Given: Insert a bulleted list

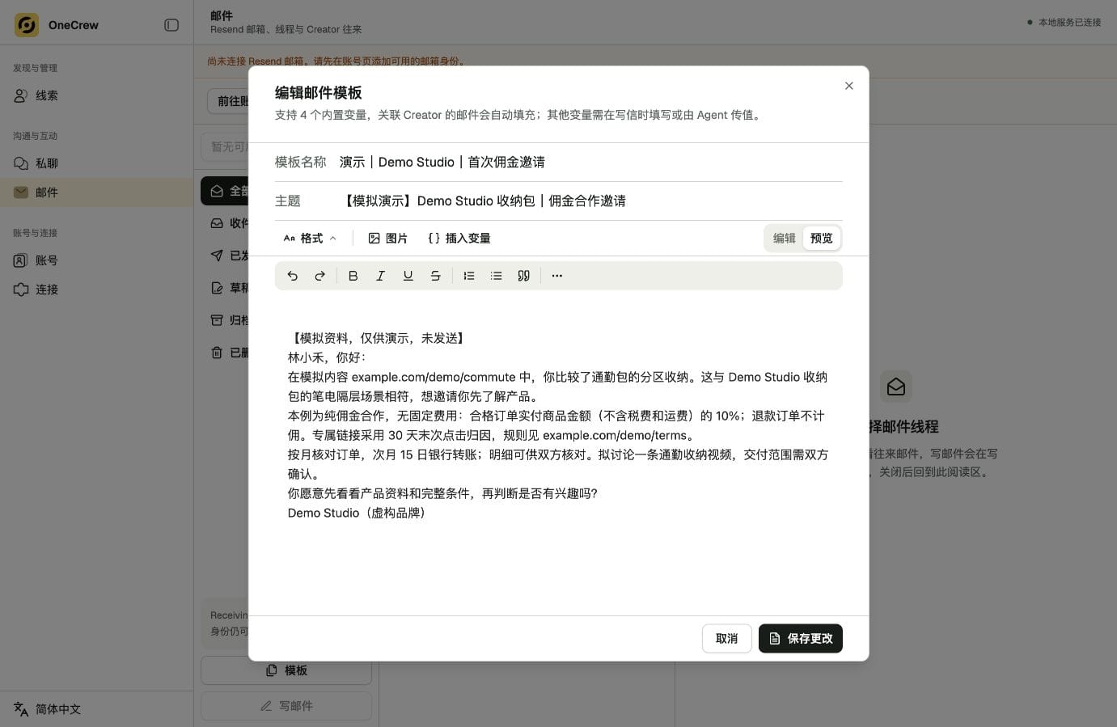Looking at the screenshot, I should (497, 276).
